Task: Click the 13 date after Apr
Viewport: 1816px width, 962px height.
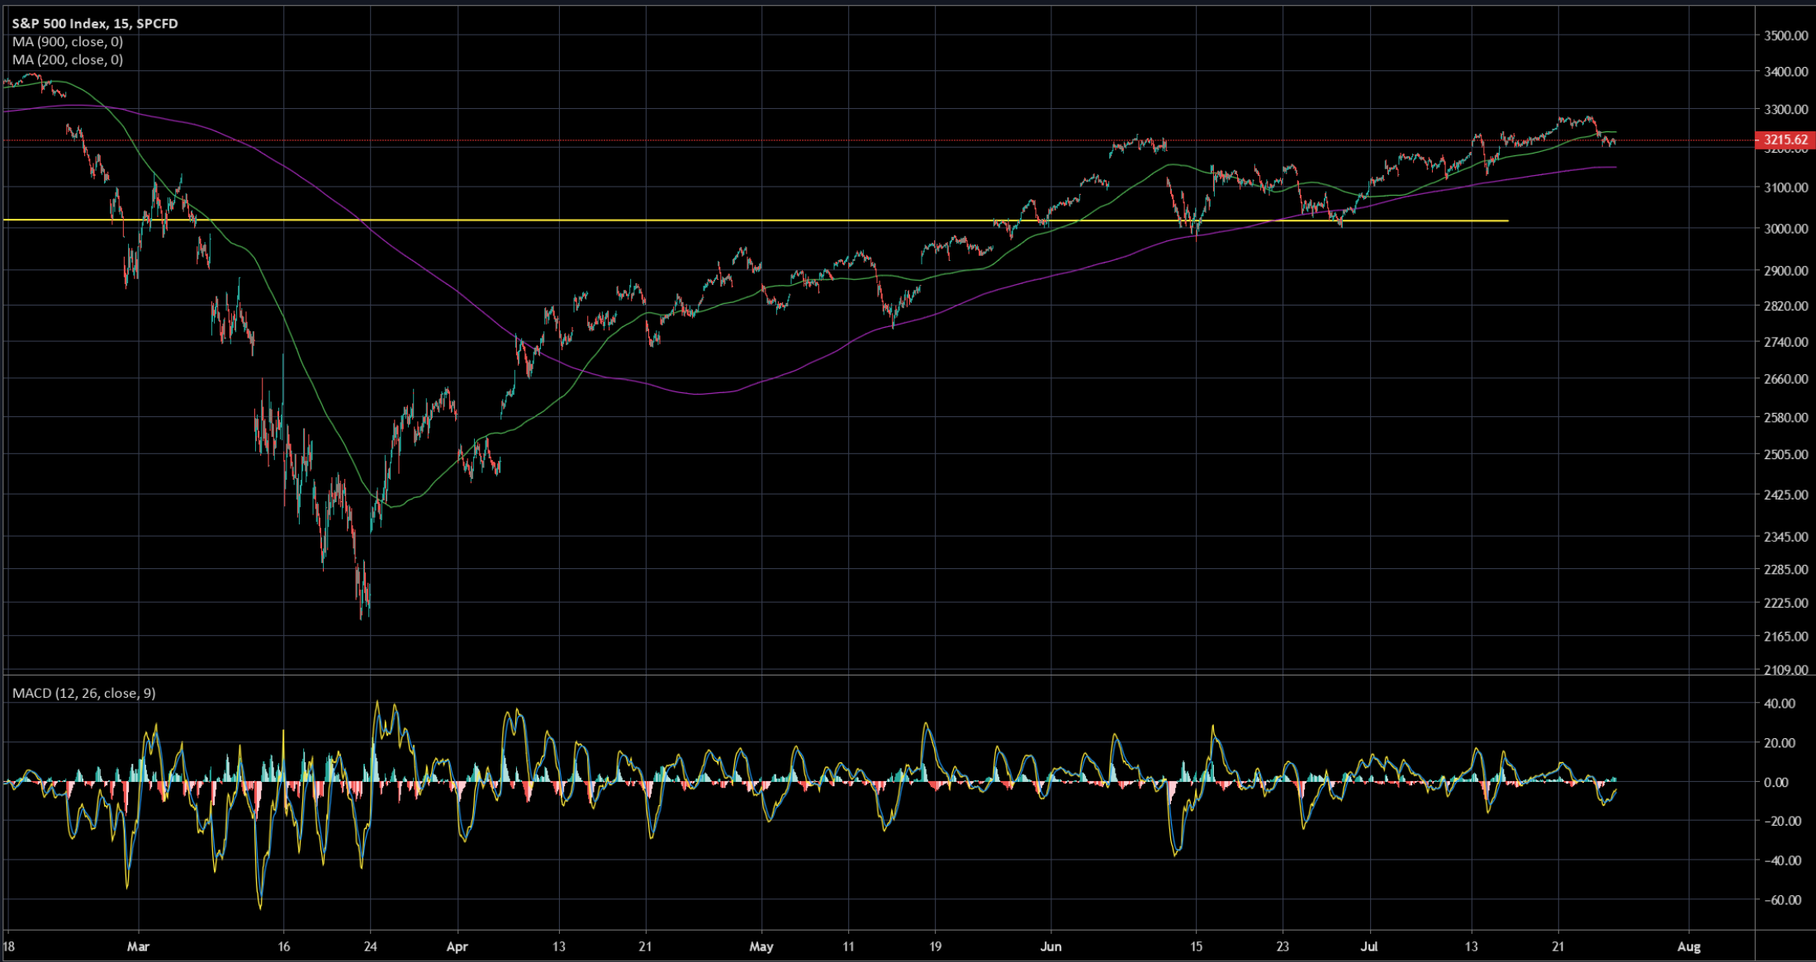Action: click(558, 946)
